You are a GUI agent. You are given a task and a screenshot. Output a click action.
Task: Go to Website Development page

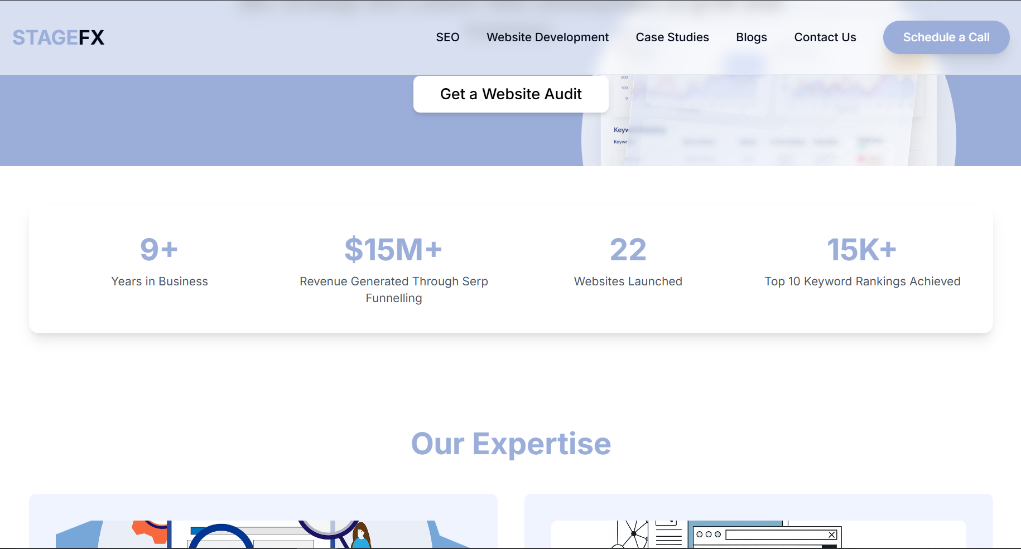pos(547,37)
